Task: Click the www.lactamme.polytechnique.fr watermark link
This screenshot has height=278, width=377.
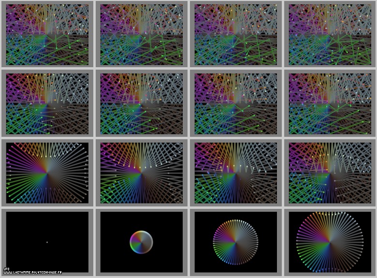Action: pyautogui.click(x=32, y=273)
